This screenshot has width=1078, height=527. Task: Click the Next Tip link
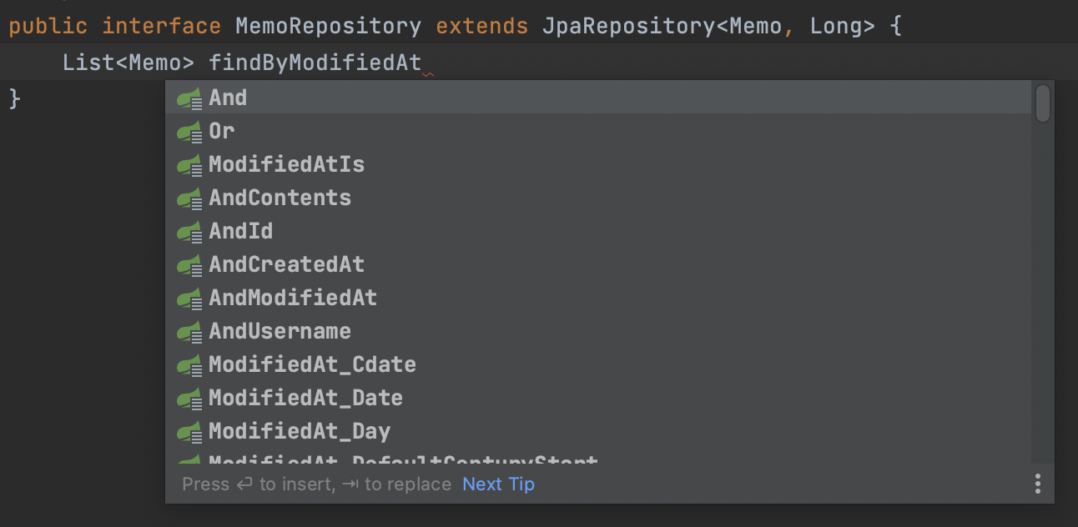point(498,484)
